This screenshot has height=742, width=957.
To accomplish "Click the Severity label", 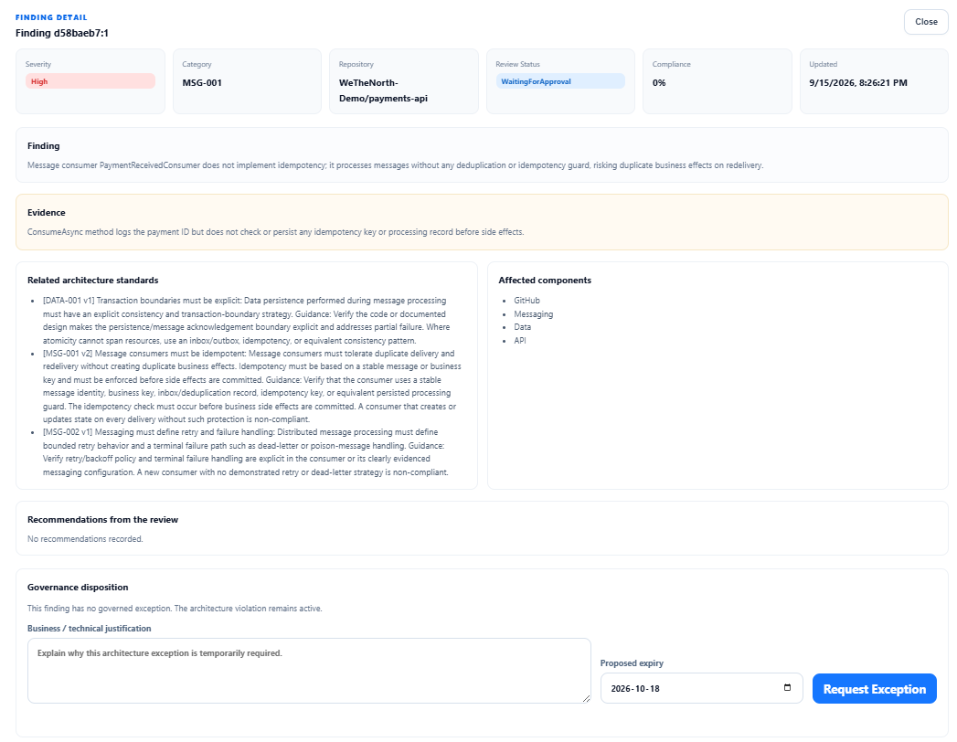I will 38,64.
